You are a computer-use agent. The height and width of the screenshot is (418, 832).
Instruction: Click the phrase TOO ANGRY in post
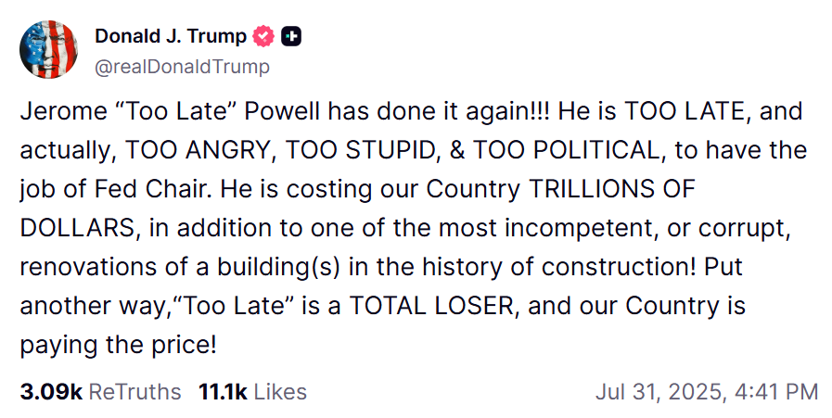(x=200, y=151)
